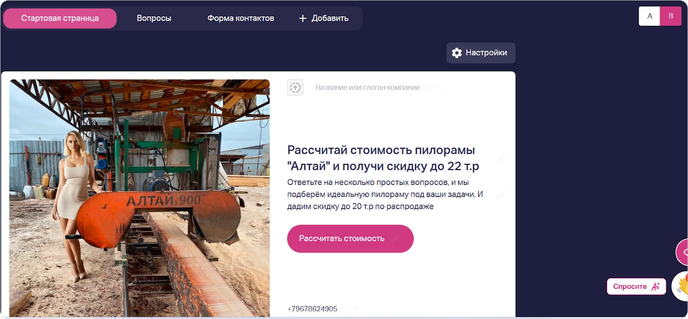
Task: Open the Стартовая страница tab
Action: click(x=60, y=18)
